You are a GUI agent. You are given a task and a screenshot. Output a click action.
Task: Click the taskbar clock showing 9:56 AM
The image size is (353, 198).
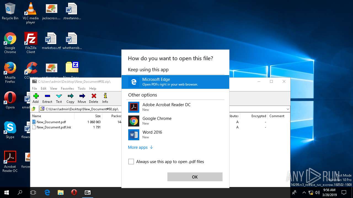329,192
